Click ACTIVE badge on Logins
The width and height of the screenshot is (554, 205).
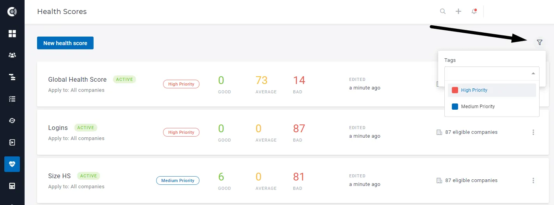(x=86, y=128)
